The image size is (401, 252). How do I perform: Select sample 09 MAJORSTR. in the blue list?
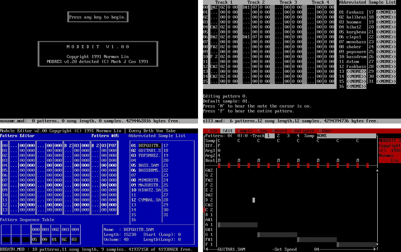(x=146, y=185)
